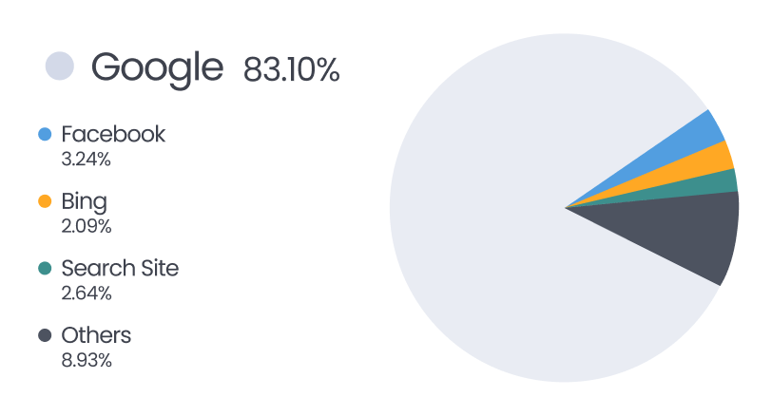
Task: Select the Google legend label
Action: tap(157, 67)
